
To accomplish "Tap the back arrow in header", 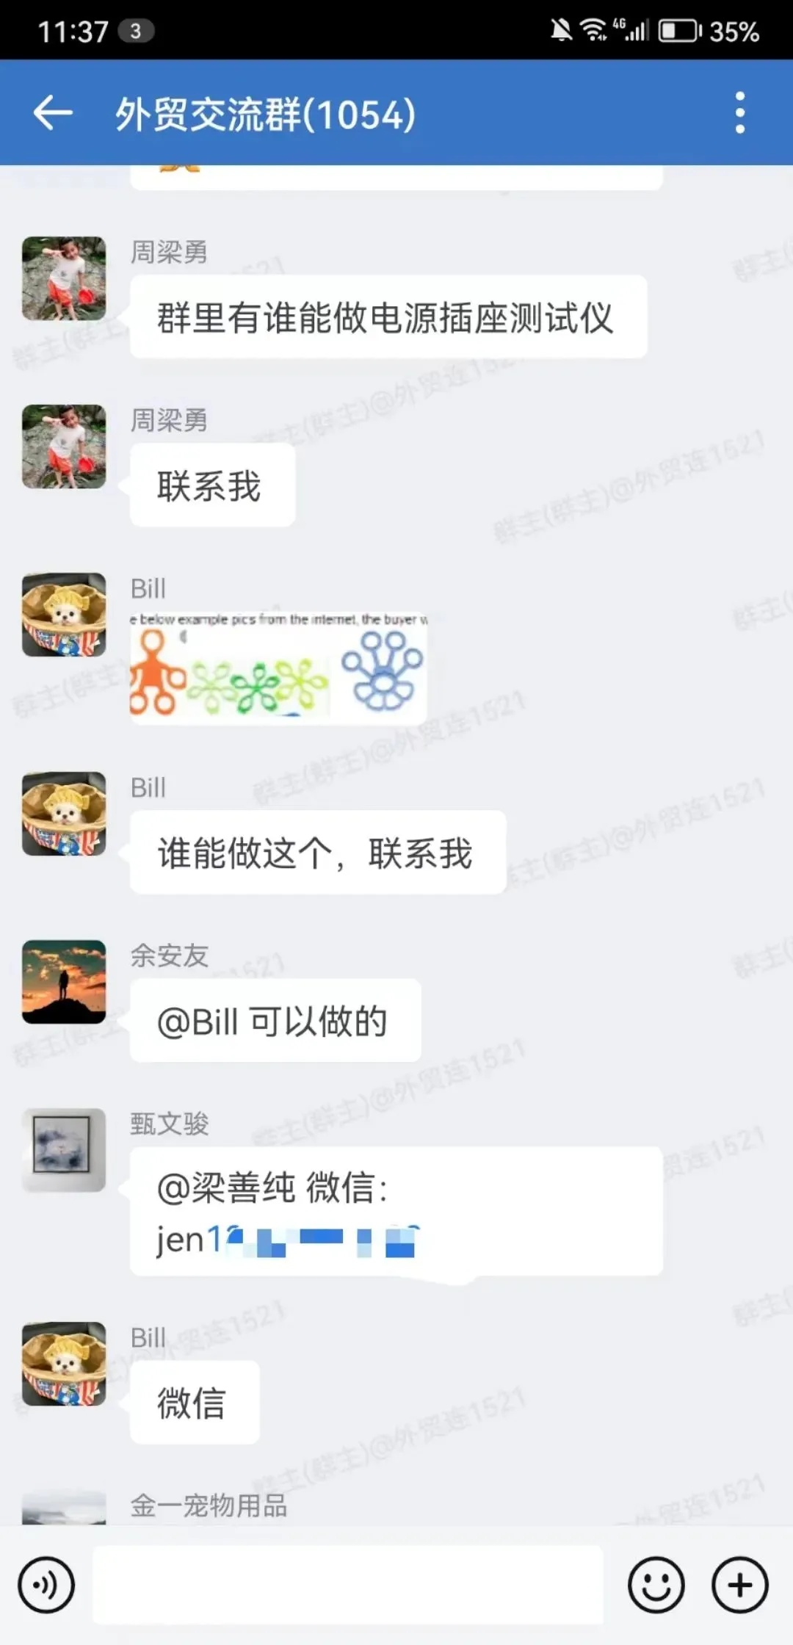I will point(53,113).
